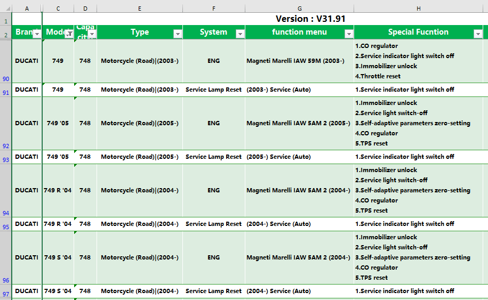
Task: Select the 'System' header cell
Action: click(214, 33)
